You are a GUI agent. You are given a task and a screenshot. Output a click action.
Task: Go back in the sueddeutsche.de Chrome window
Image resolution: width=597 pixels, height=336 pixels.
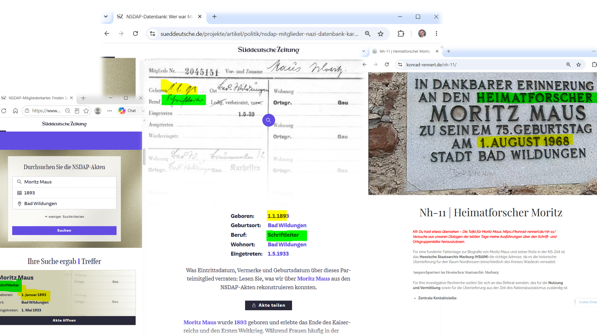(x=107, y=34)
